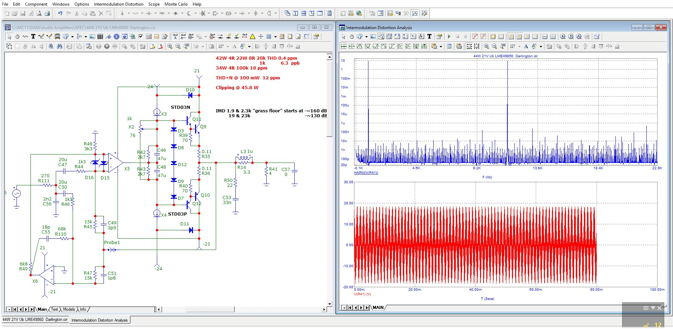Switch to the Info page tab in schematic
This screenshot has height=329, width=673.
[83, 309]
